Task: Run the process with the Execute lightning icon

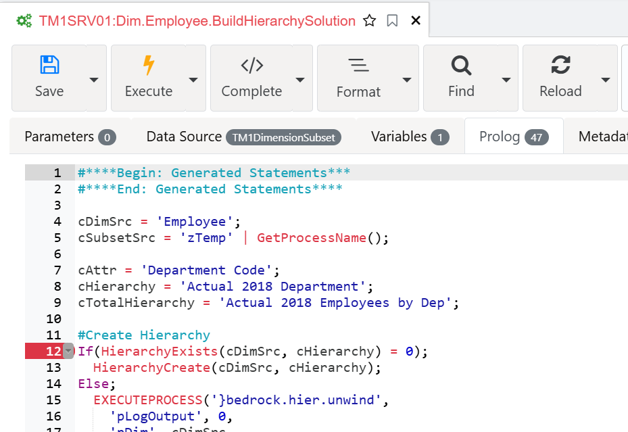Action: pyautogui.click(x=149, y=65)
